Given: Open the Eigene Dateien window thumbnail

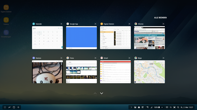Looking at the screenshot, I should coord(115,38).
